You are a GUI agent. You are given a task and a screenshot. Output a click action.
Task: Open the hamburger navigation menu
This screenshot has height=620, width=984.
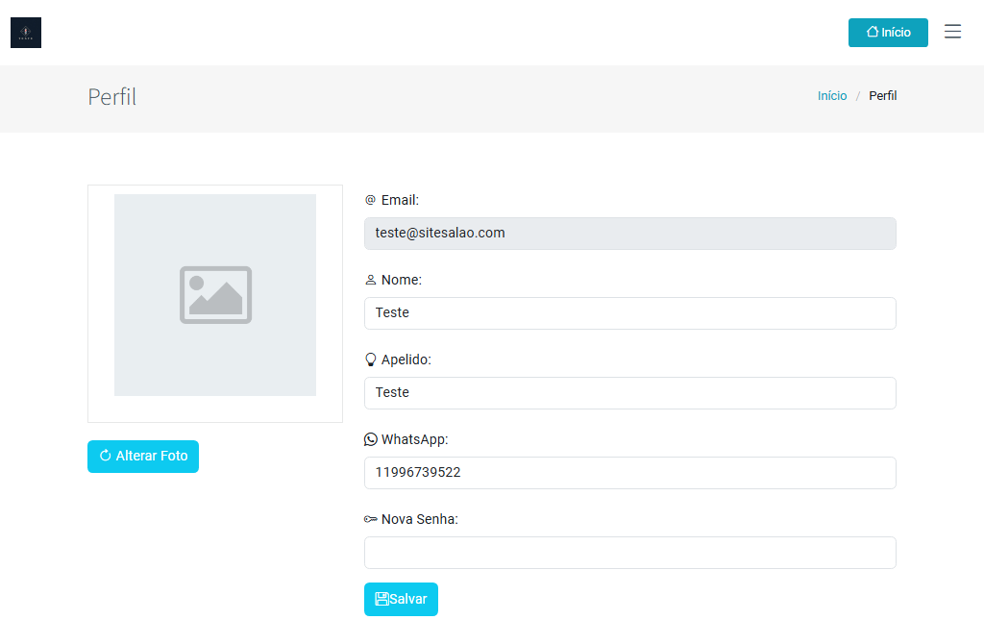tap(952, 32)
